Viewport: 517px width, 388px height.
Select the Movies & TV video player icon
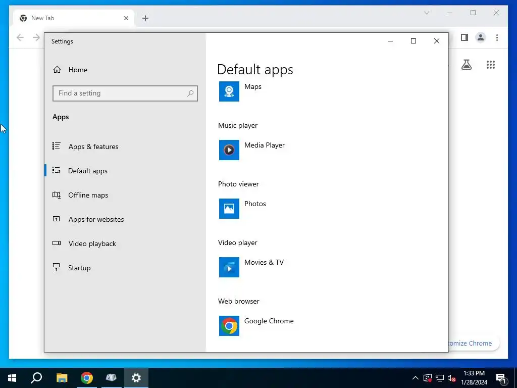[229, 267]
